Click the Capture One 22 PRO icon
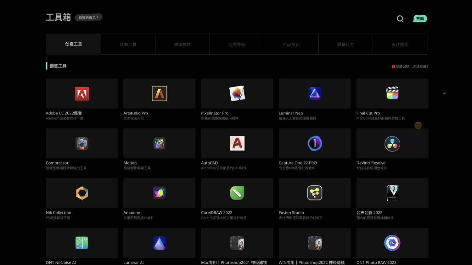Viewport: 472px width, 265px height. point(315,143)
